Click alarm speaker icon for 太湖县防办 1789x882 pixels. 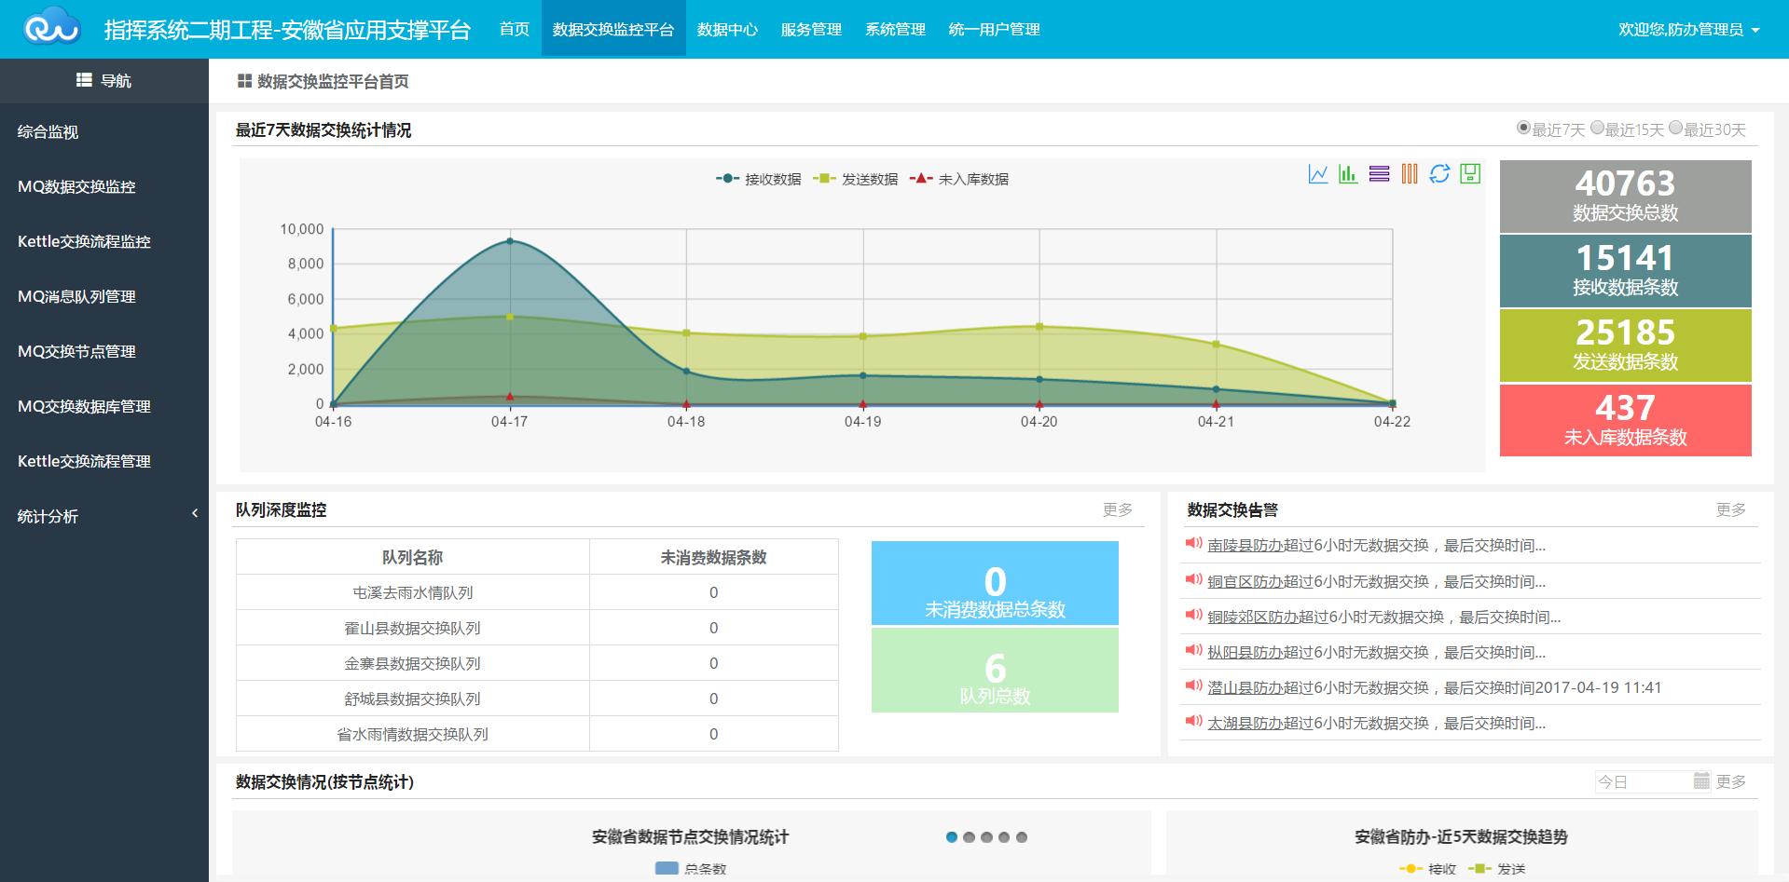pyautogui.click(x=1193, y=721)
